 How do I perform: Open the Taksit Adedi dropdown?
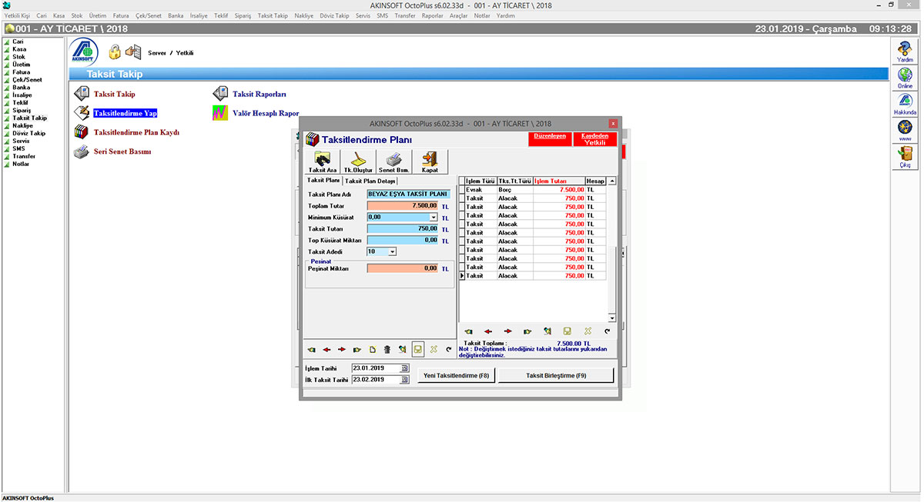[393, 251]
